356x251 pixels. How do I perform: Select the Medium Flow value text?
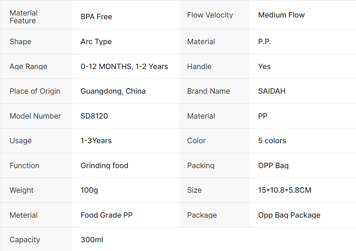(x=281, y=15)
